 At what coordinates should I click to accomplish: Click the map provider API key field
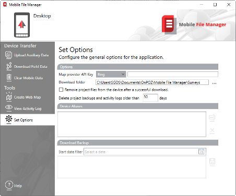pos(173,74)
